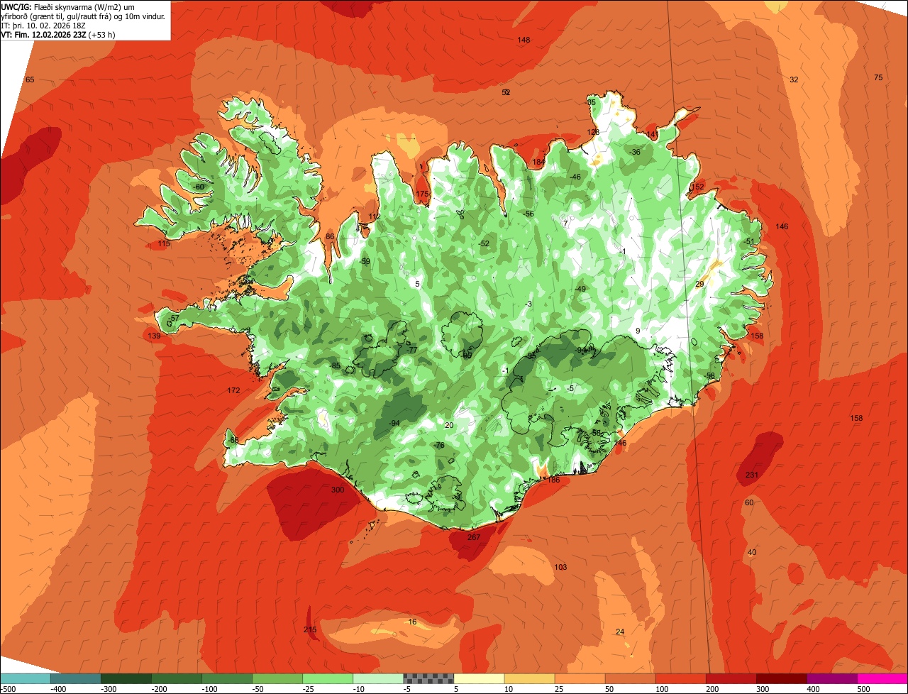
Task: Click the map value 148 north of Iceland
Action: pyautogui.click(x=524, y=40)
